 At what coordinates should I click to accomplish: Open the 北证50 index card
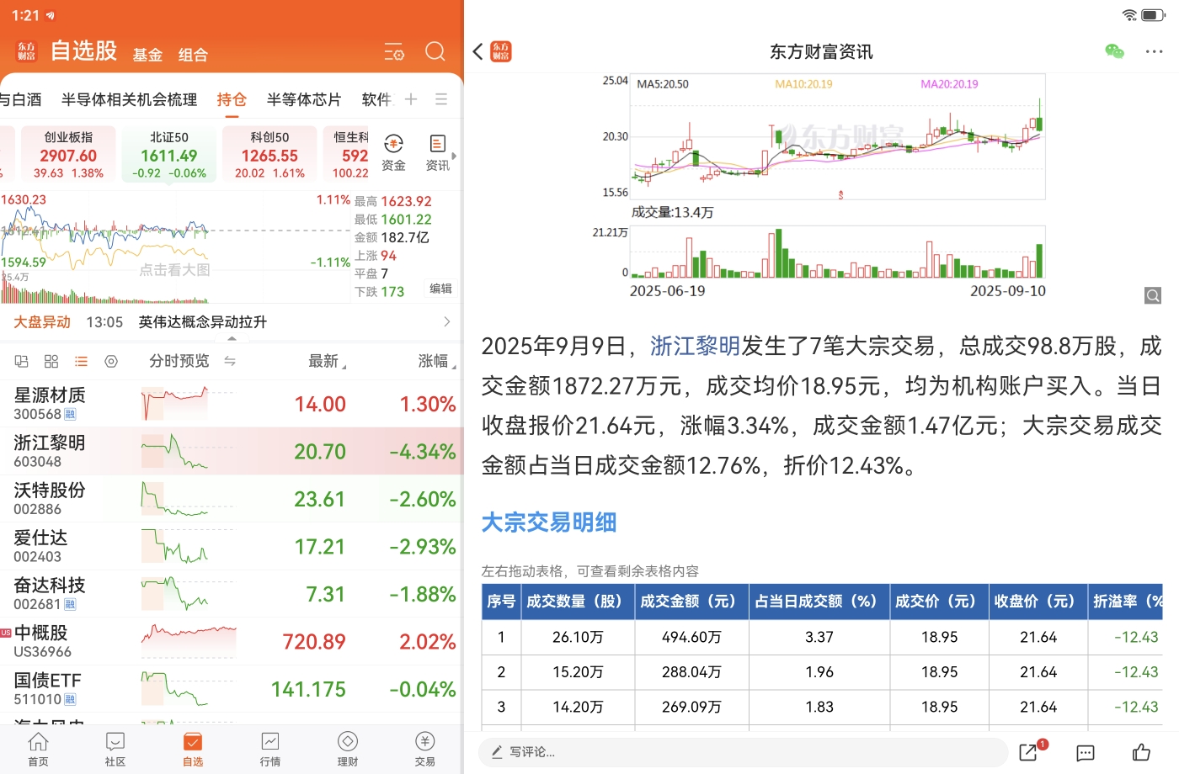coord(169,154)
